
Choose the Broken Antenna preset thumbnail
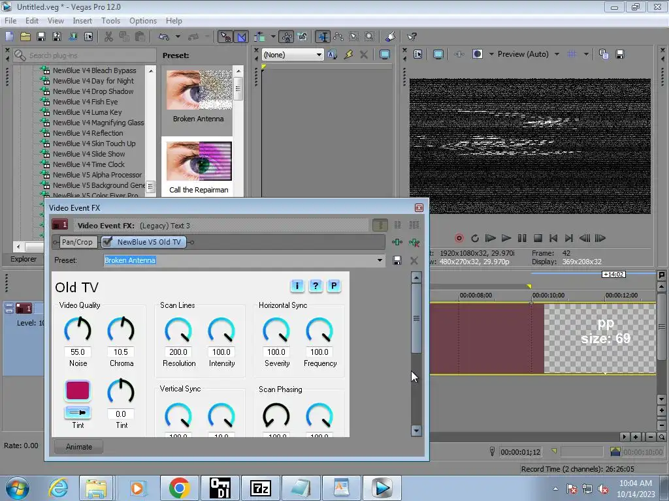[199, 90]
